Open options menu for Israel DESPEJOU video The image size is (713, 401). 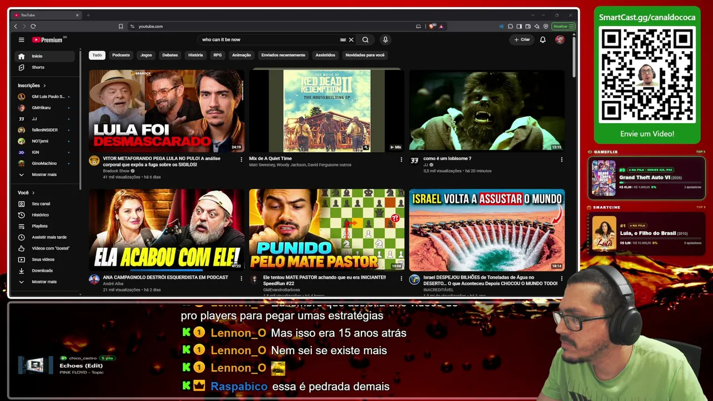(x=561, y=278)
